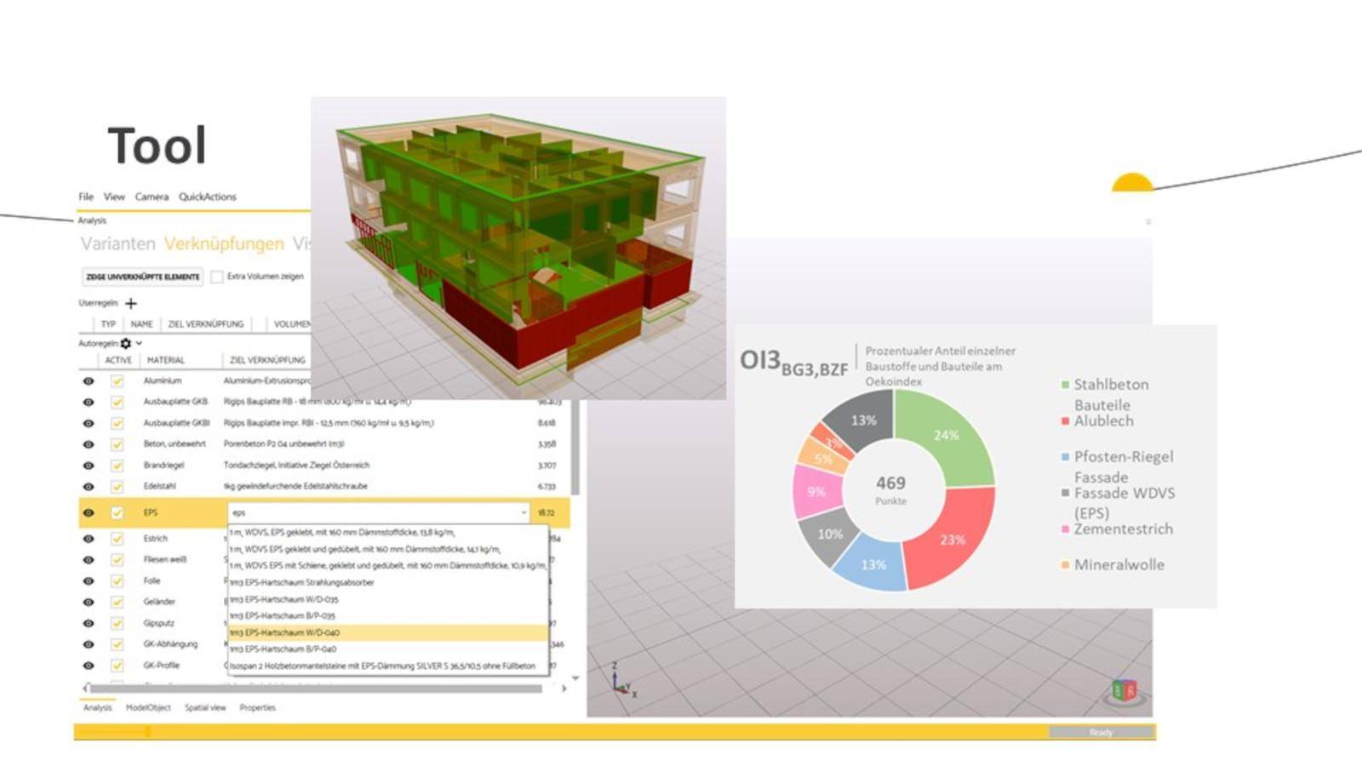Click the 3D view orientation cube
The height and width of the screenshot is (766, 1362).
pos(1125,690)
